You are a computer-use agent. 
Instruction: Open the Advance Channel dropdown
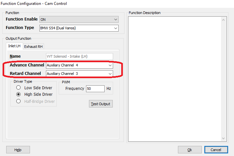tap(79, 65)
